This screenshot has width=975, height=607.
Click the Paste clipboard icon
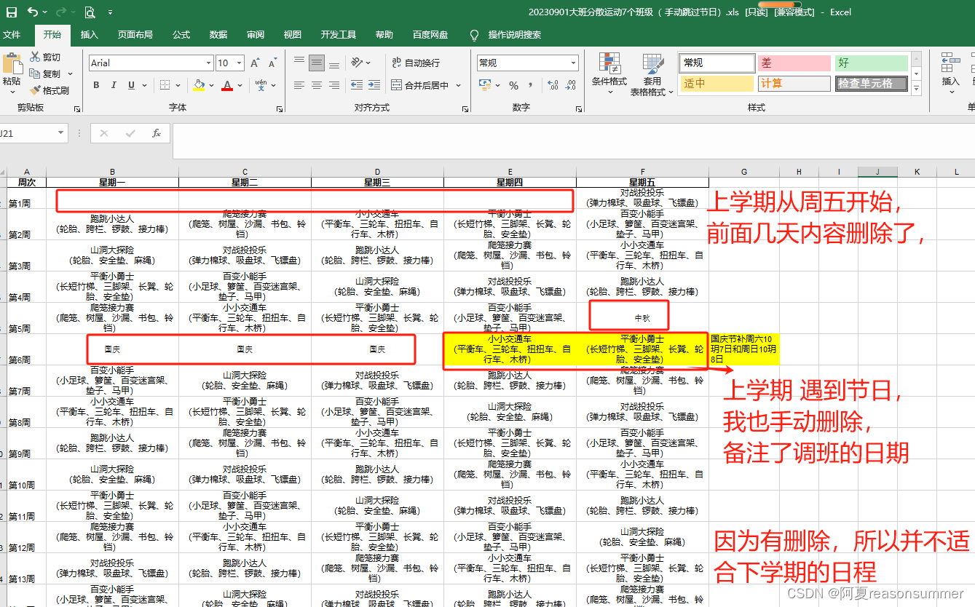point(11,64)
